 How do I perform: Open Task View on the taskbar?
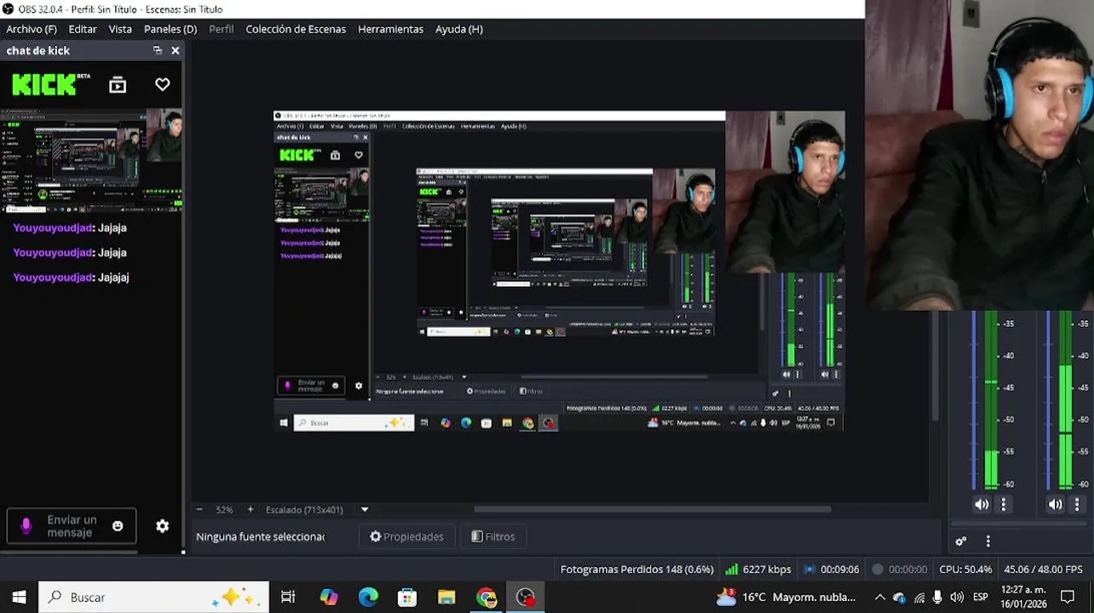[288, 597]
